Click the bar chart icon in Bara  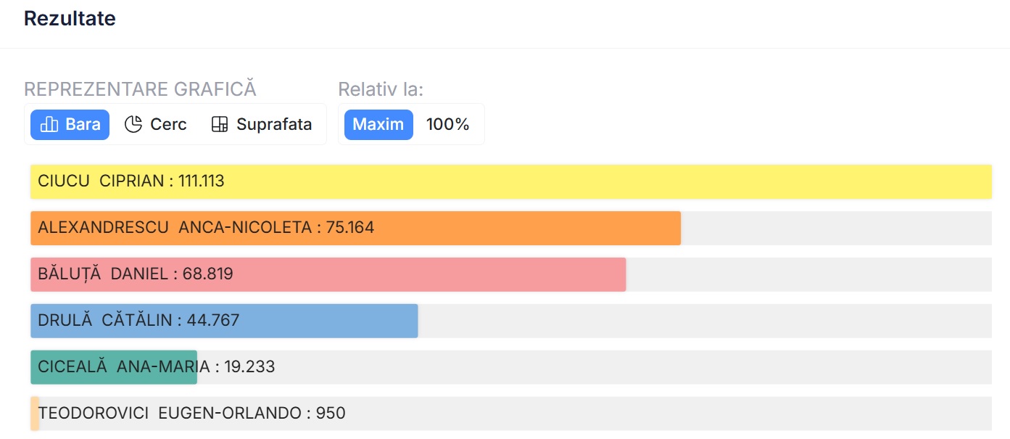click(49, 125)
